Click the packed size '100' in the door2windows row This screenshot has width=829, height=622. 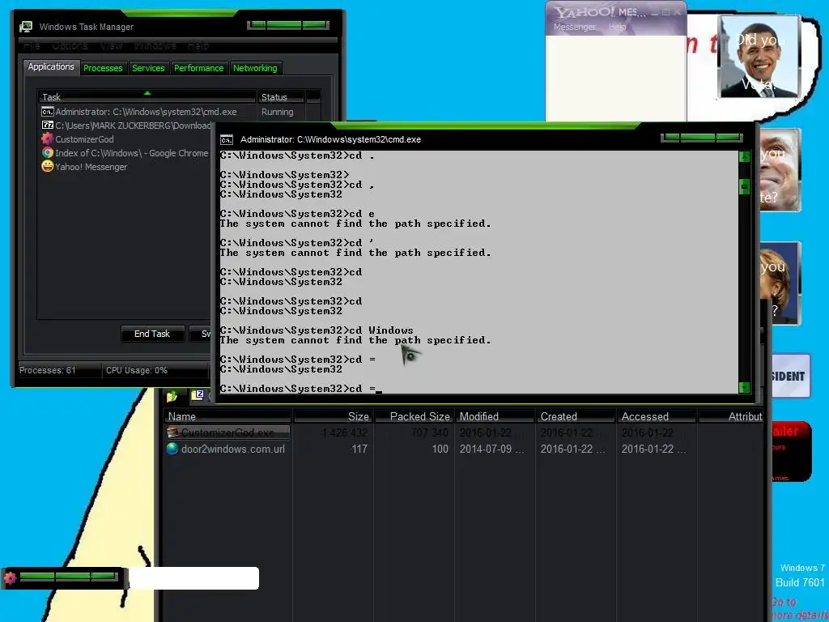(x=440, y=449)
